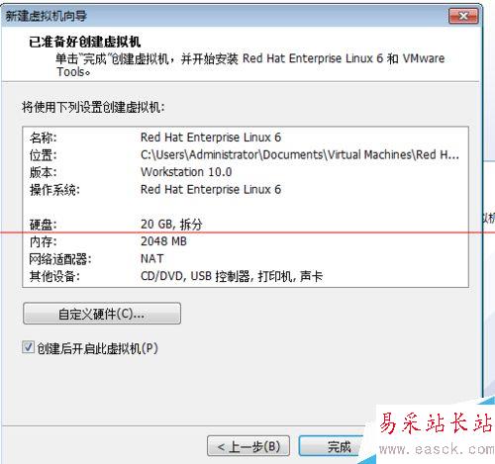Click the 新建虚拟机向导 title bar
The width and height of the screenshot is (495, 464).
pos(225,16)
